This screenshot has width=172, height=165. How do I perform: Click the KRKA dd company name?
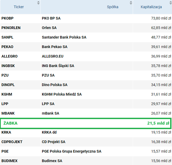49,132
